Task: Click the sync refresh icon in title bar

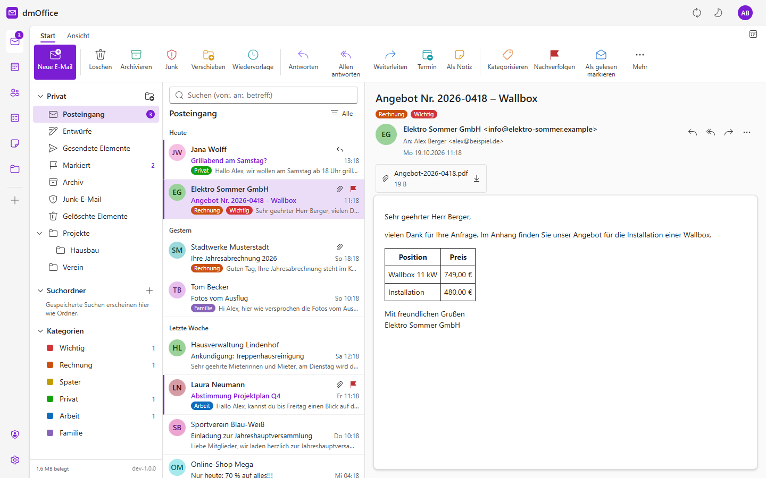Action: click(697, 13)
